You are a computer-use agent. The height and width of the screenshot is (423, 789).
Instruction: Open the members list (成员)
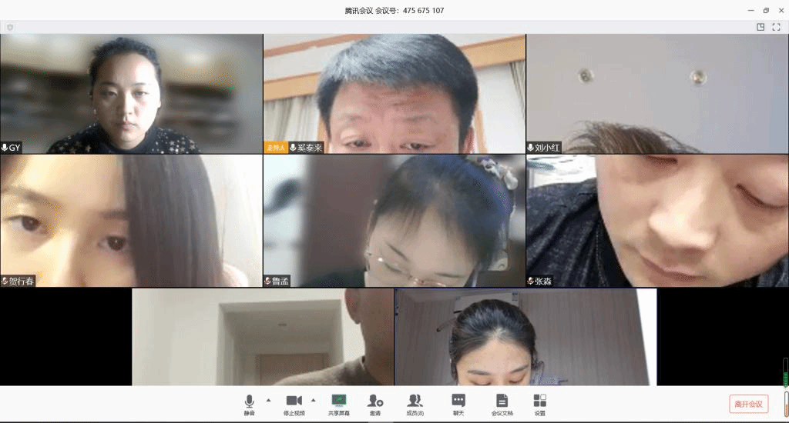tap(415, 404)
